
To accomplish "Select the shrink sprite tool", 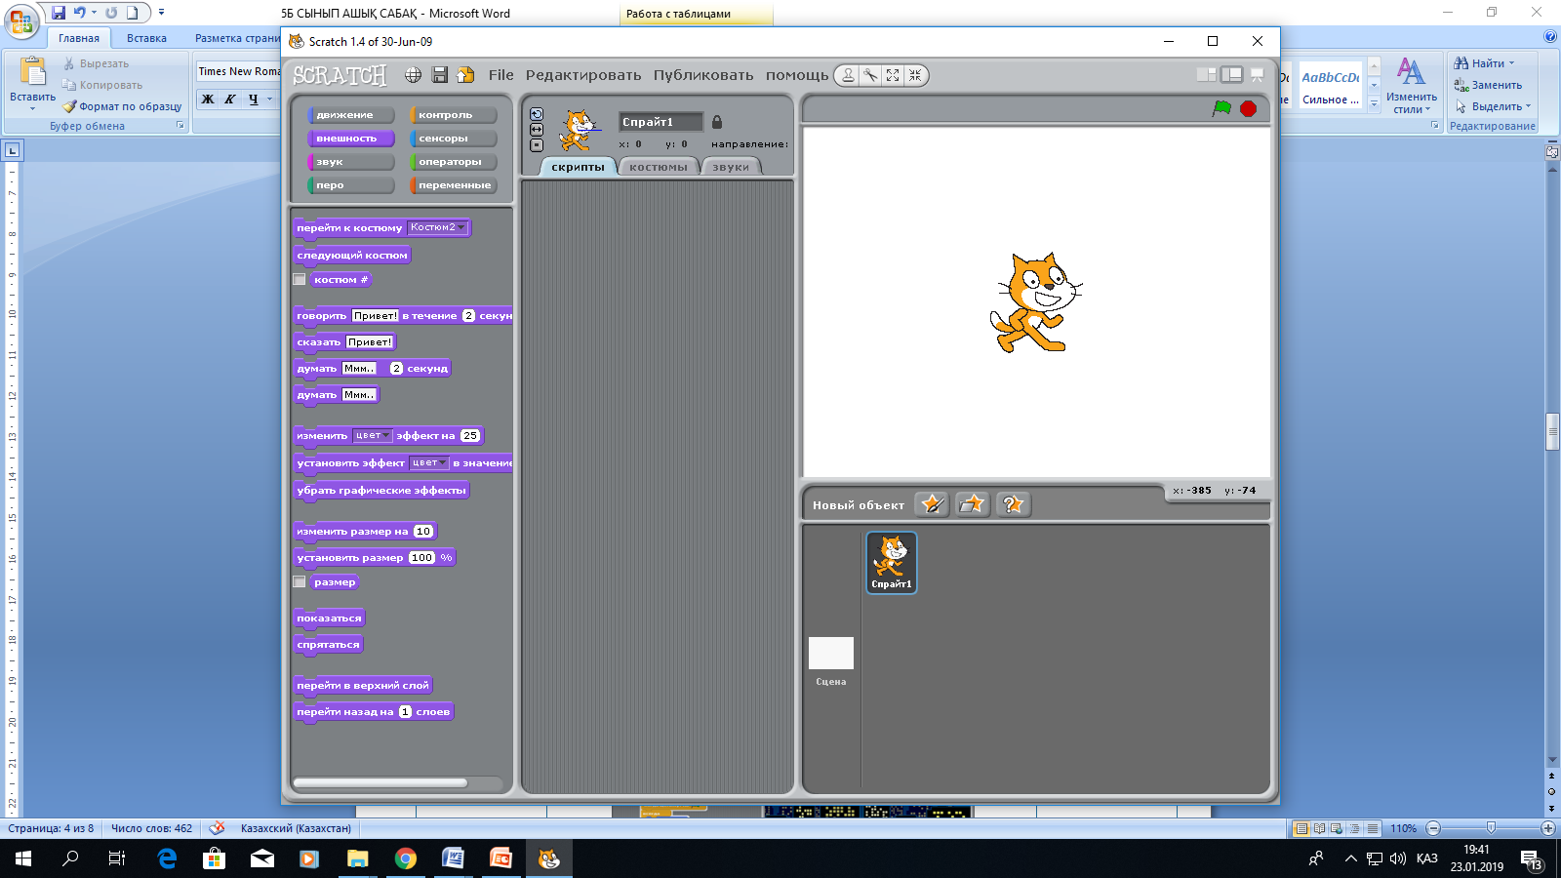I will (x=915, y=75).
